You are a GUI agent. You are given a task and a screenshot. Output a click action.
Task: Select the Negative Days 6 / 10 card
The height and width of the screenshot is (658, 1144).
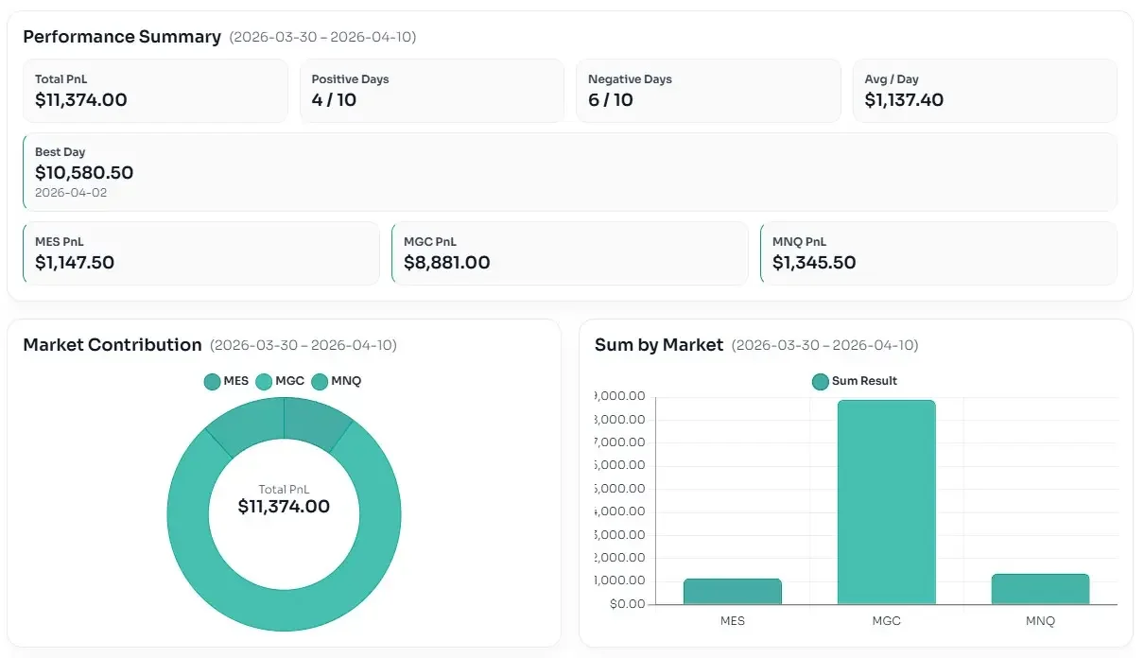(x=707, y=91)
